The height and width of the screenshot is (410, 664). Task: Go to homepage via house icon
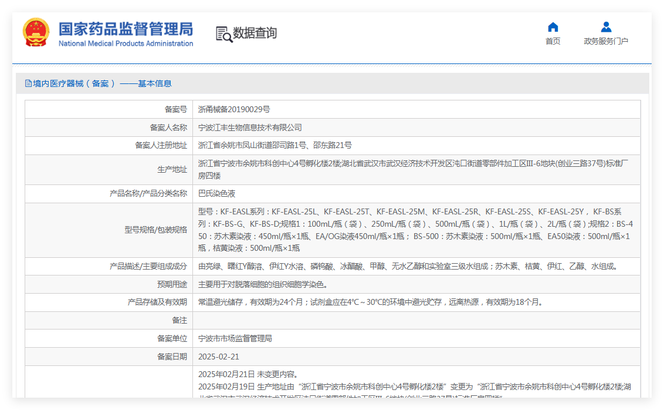553,27
